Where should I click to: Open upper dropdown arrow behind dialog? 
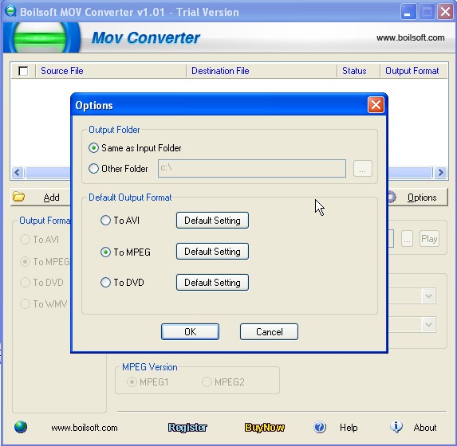coord(428,296)
